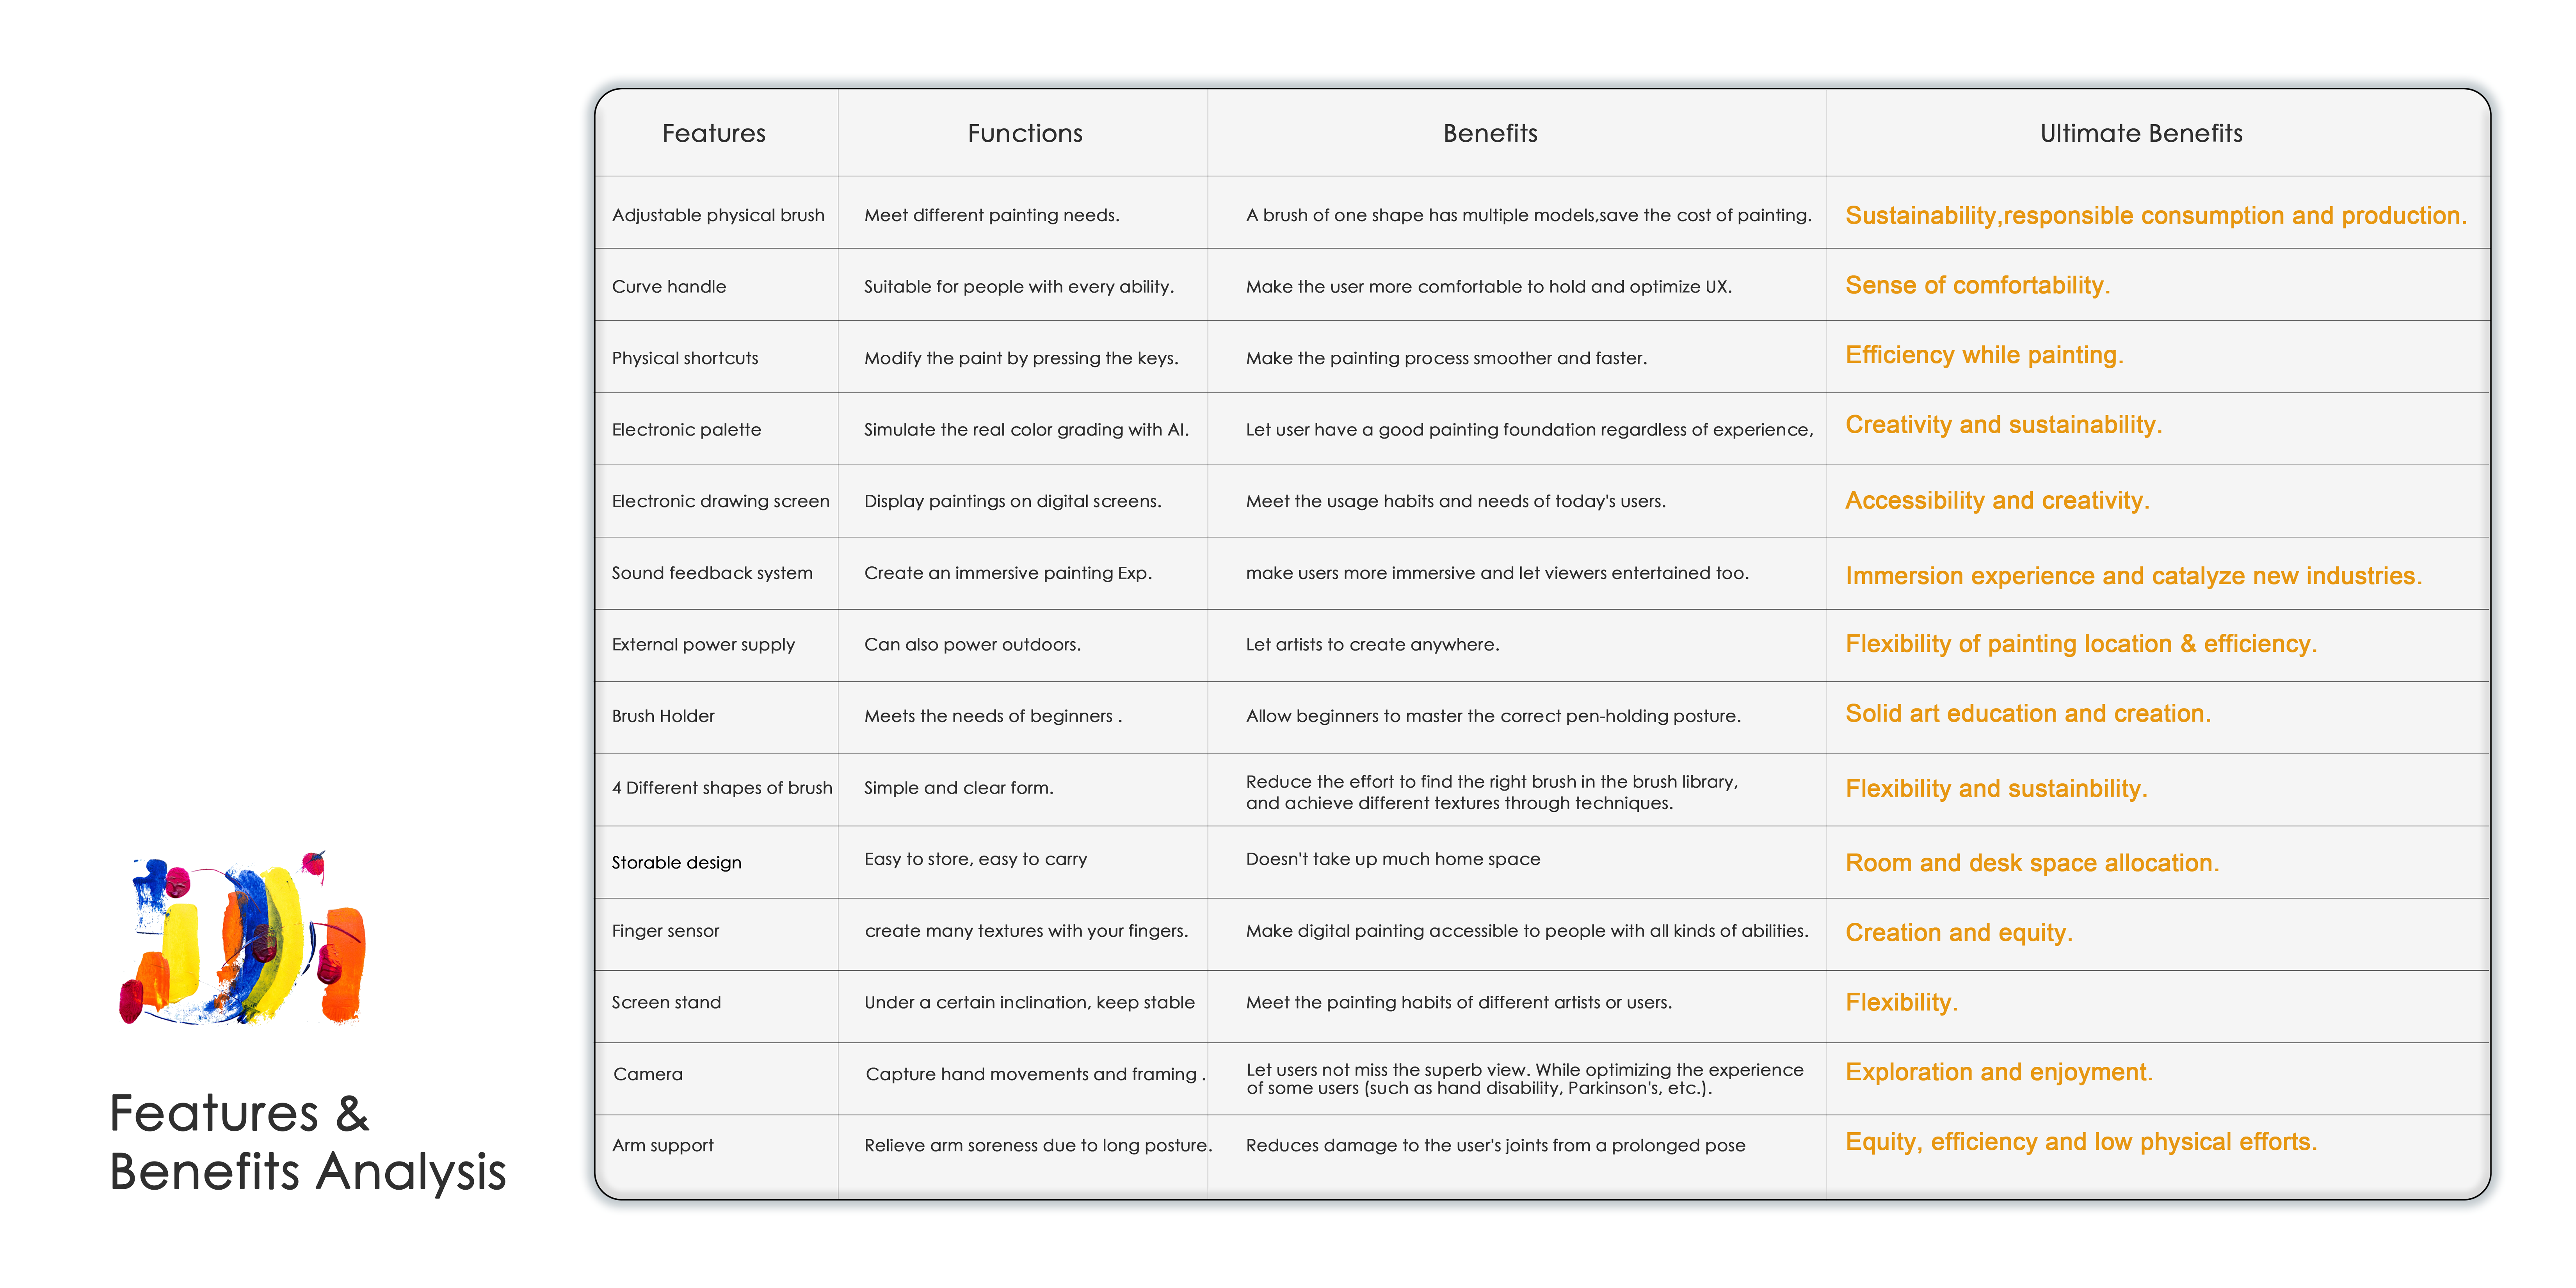
Task: Click 'Immersion experience and catalyze new industries.'
Action: pos(2133,576)
